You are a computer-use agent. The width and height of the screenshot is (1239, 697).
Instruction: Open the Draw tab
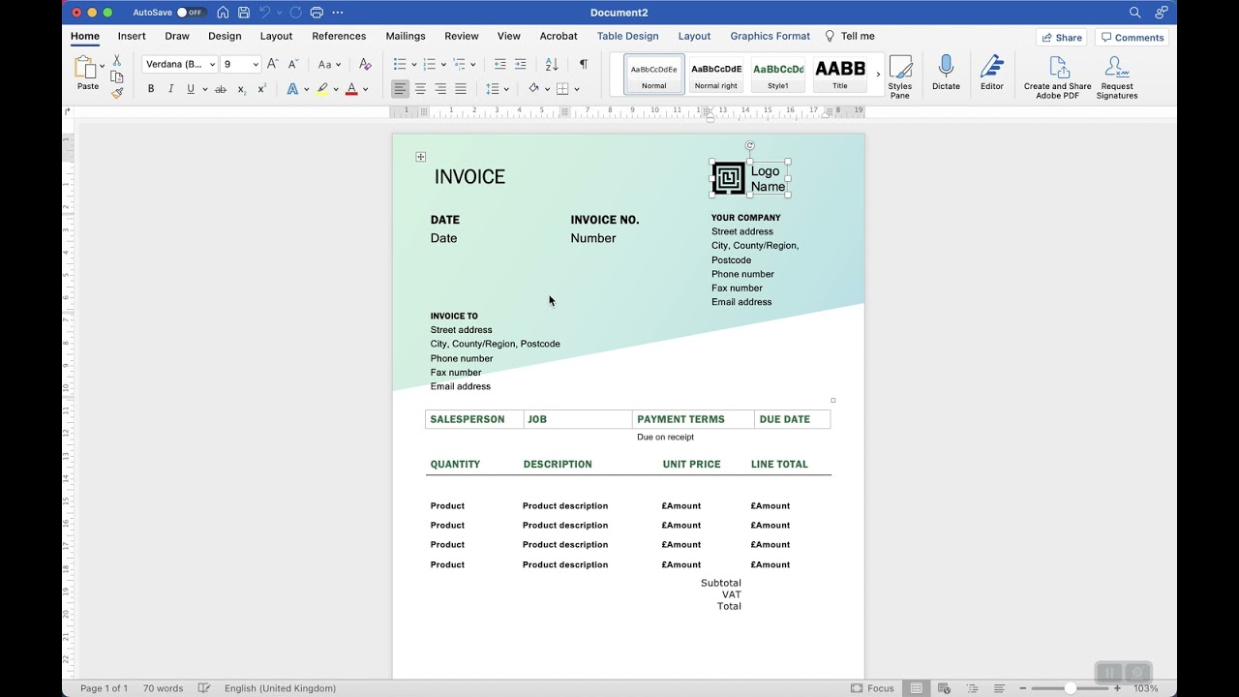[177, 36]
